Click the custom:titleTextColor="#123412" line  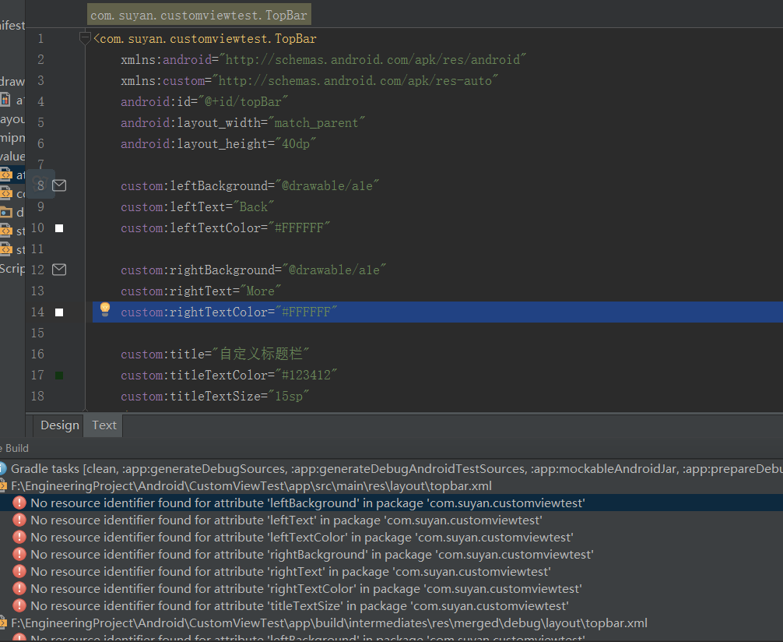coord(229,375)
